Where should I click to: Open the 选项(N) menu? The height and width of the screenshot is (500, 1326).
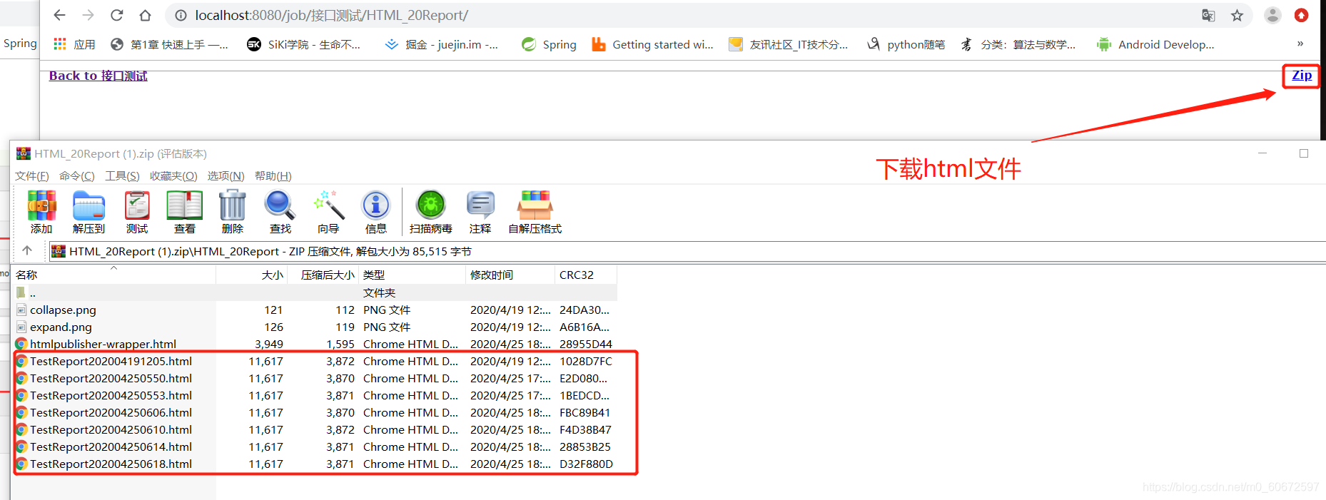pos(226,175)
